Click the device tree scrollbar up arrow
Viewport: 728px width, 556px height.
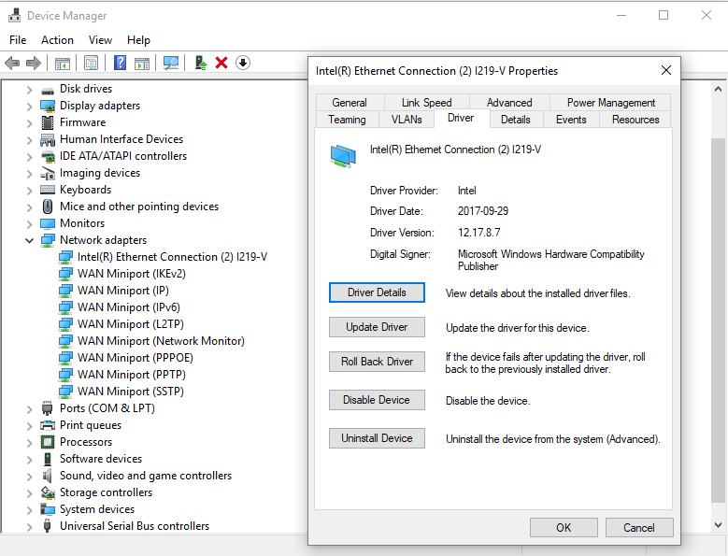[718, 89]
